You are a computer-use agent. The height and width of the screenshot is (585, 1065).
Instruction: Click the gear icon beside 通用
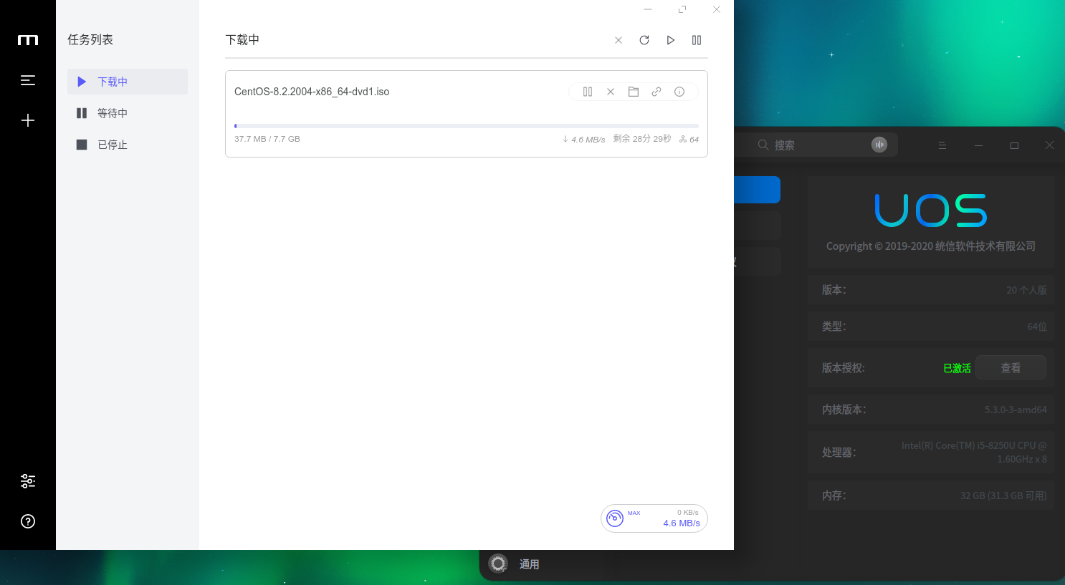coord(498,564)
